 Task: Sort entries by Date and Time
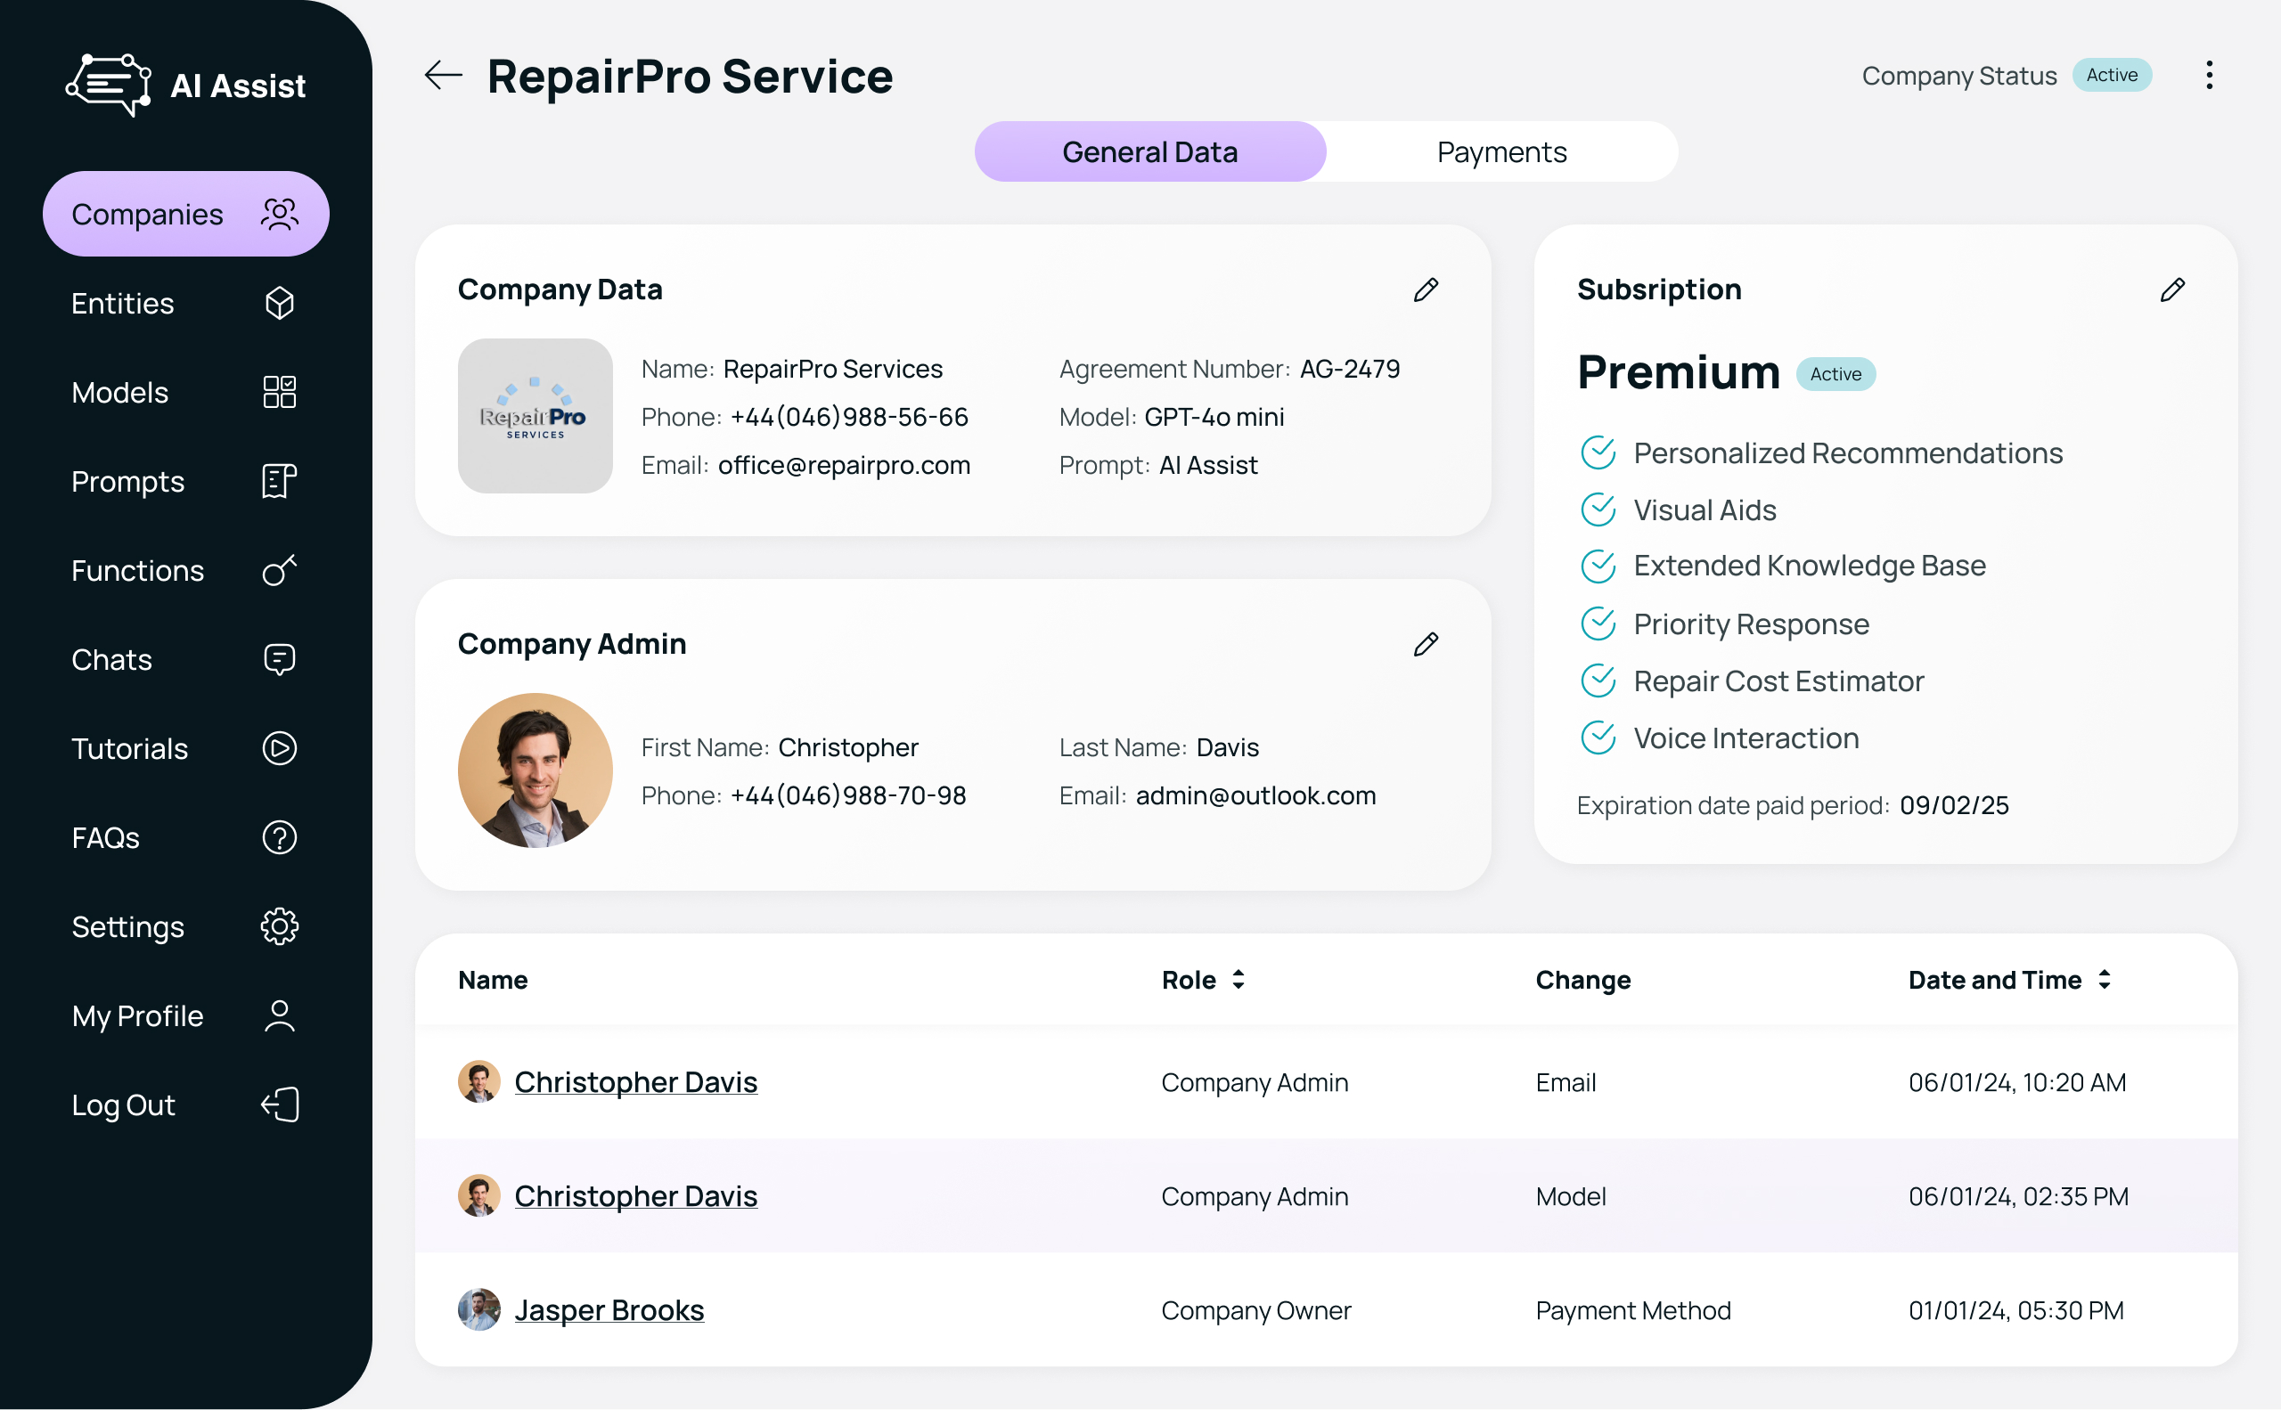click(2103, 979)
